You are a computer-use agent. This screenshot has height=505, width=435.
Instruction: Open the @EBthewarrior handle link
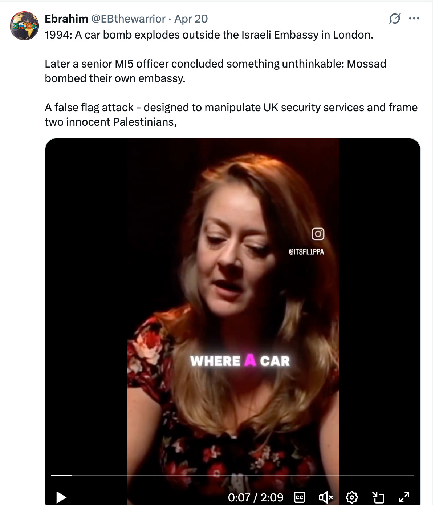click(x=128, y=19)
